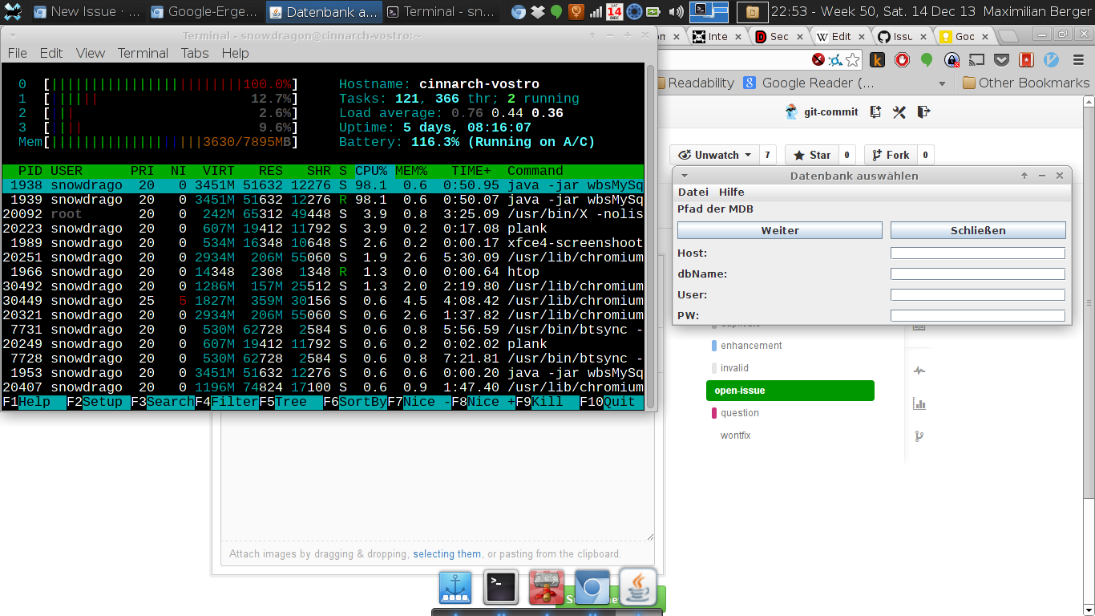Open Datei menu in Datenbank dialog

[693, 192]
